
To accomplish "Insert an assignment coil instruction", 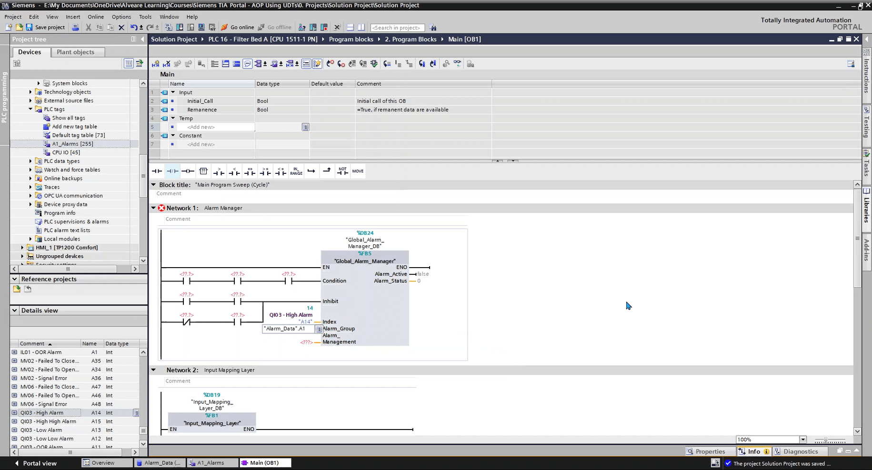I will [188, 171].
